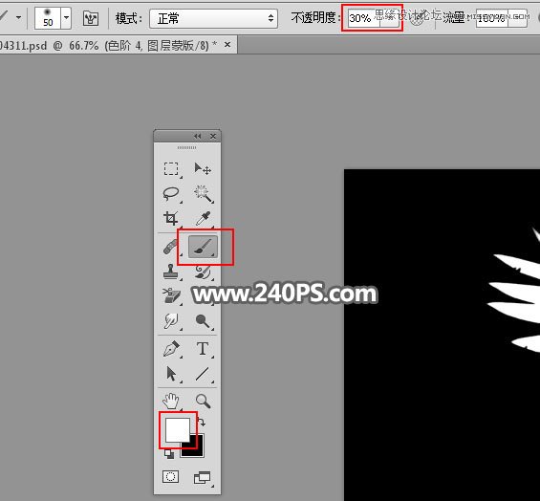
Task: Select the Smudge tool
Action: tap(171, 321)
